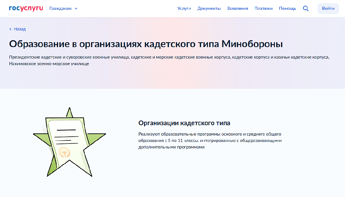Click paragraph starting with Президентские кадетские
Screen dimensions: 345x197
coord(169,60)
